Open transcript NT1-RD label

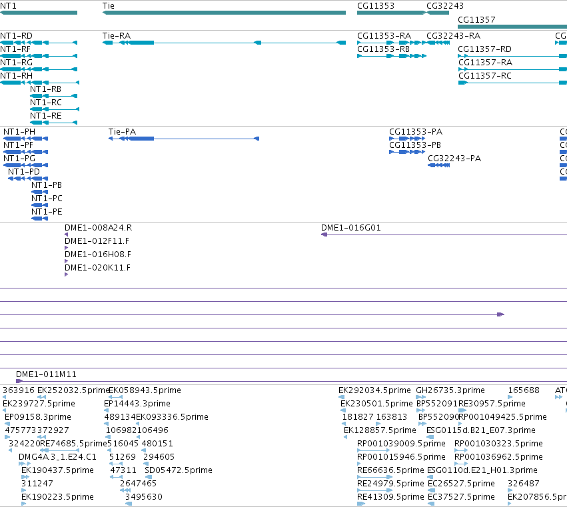(16, 36)
